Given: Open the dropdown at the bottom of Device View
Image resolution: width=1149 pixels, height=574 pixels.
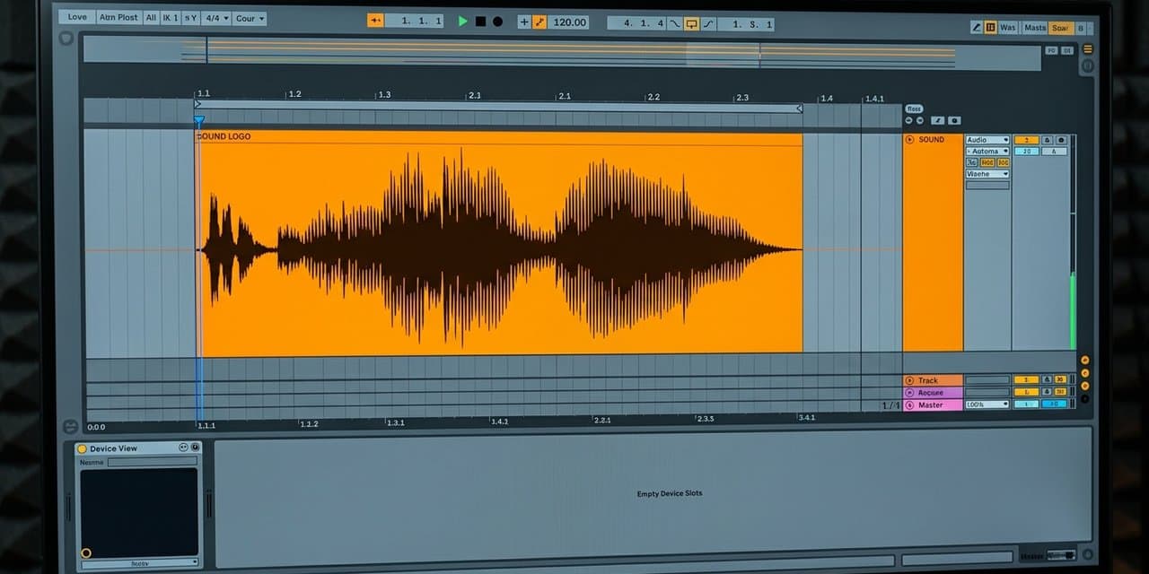Looking at the screenshot, I should (139, 563).
